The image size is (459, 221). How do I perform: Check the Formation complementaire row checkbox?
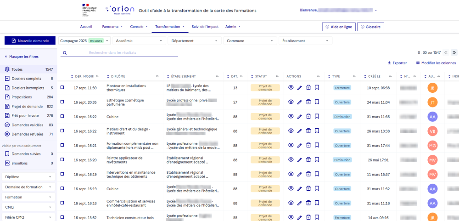pos(62,145)
